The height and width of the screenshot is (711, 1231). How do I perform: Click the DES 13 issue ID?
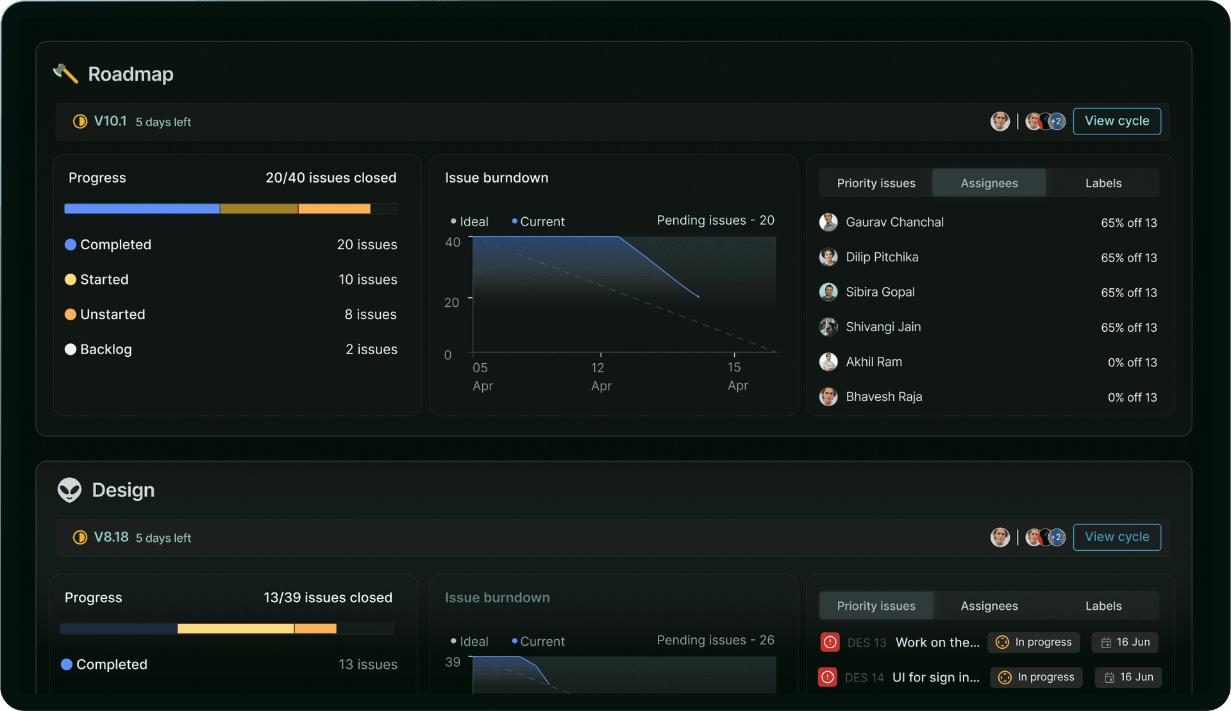click(x=867, y=642)
